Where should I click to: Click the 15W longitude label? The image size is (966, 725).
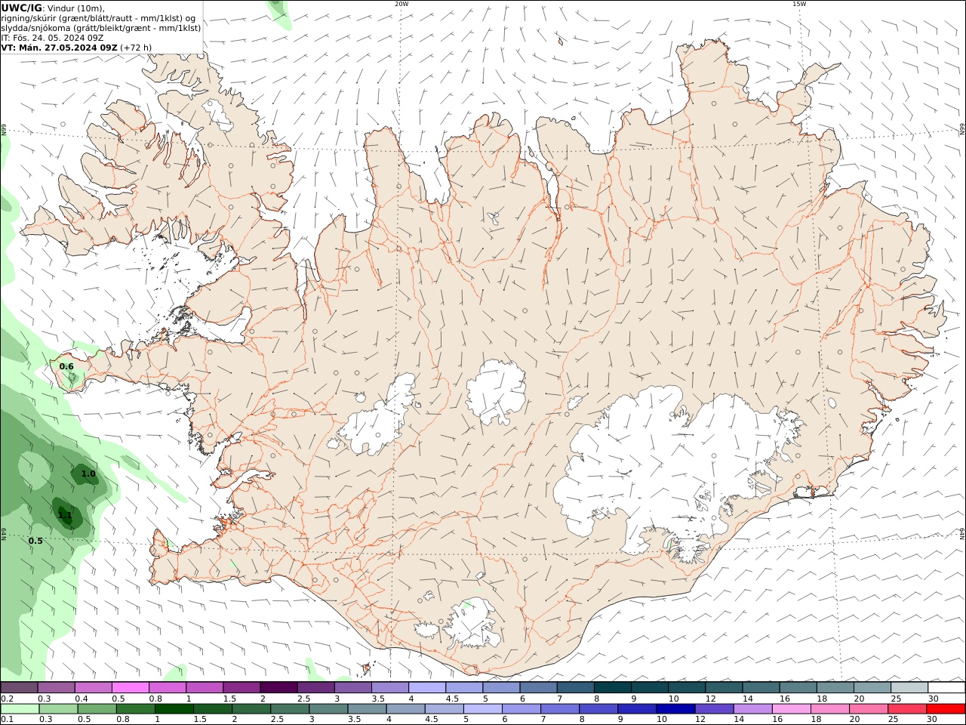pyautogui.click(x=798, y=4)
